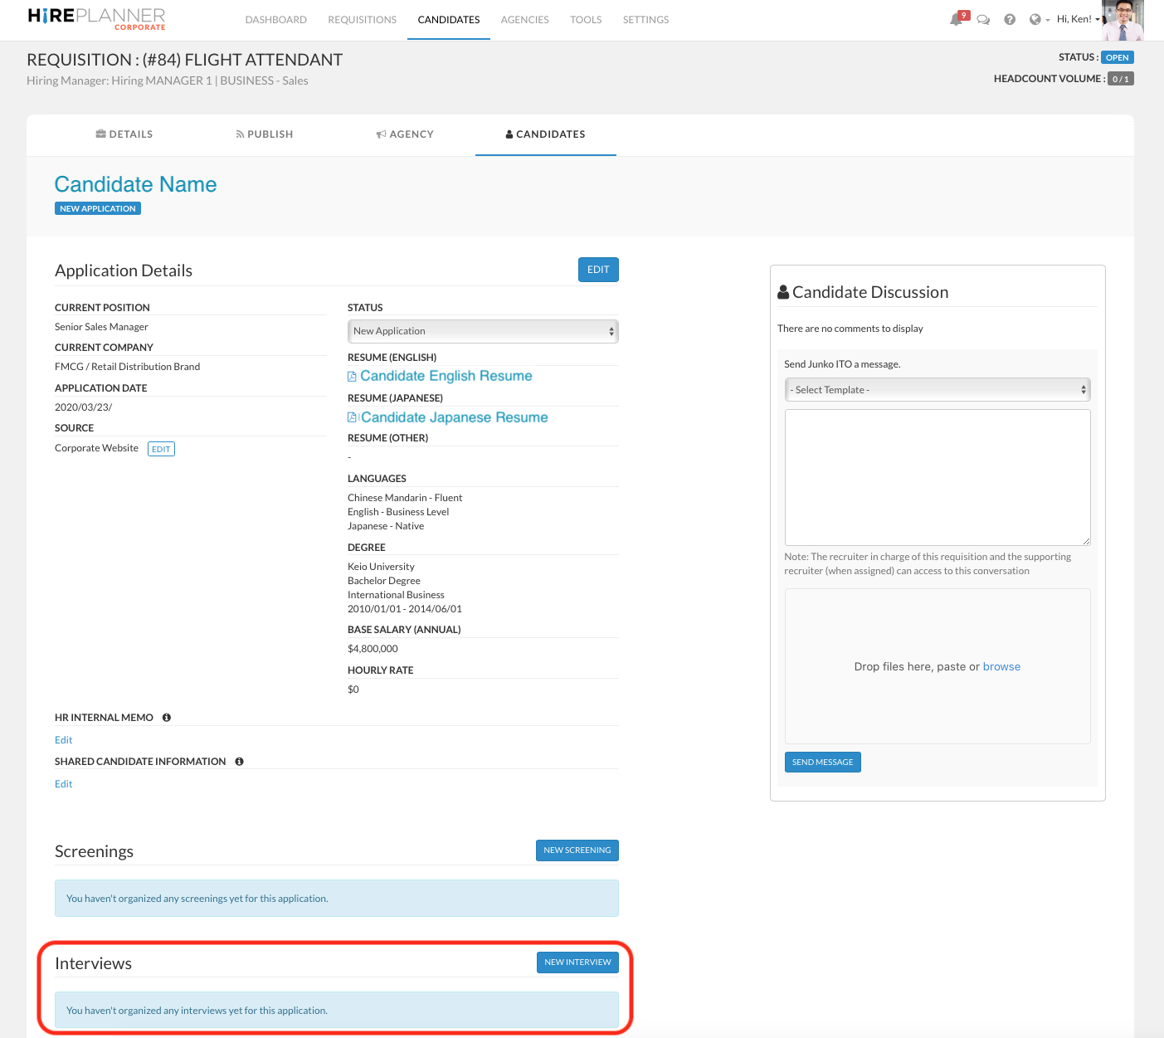
Task: Go to the Requisitions menu
Action: [x=362, y=20]
